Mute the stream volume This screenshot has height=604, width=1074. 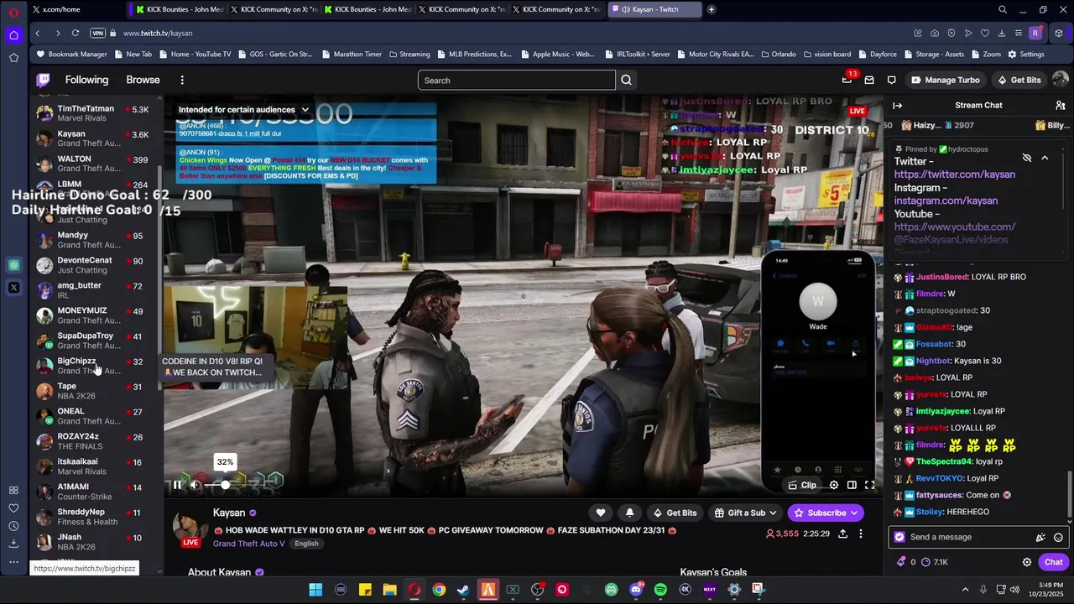pos(196,484)
